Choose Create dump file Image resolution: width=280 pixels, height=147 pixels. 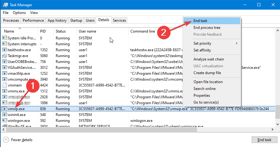tap(212, 73)
